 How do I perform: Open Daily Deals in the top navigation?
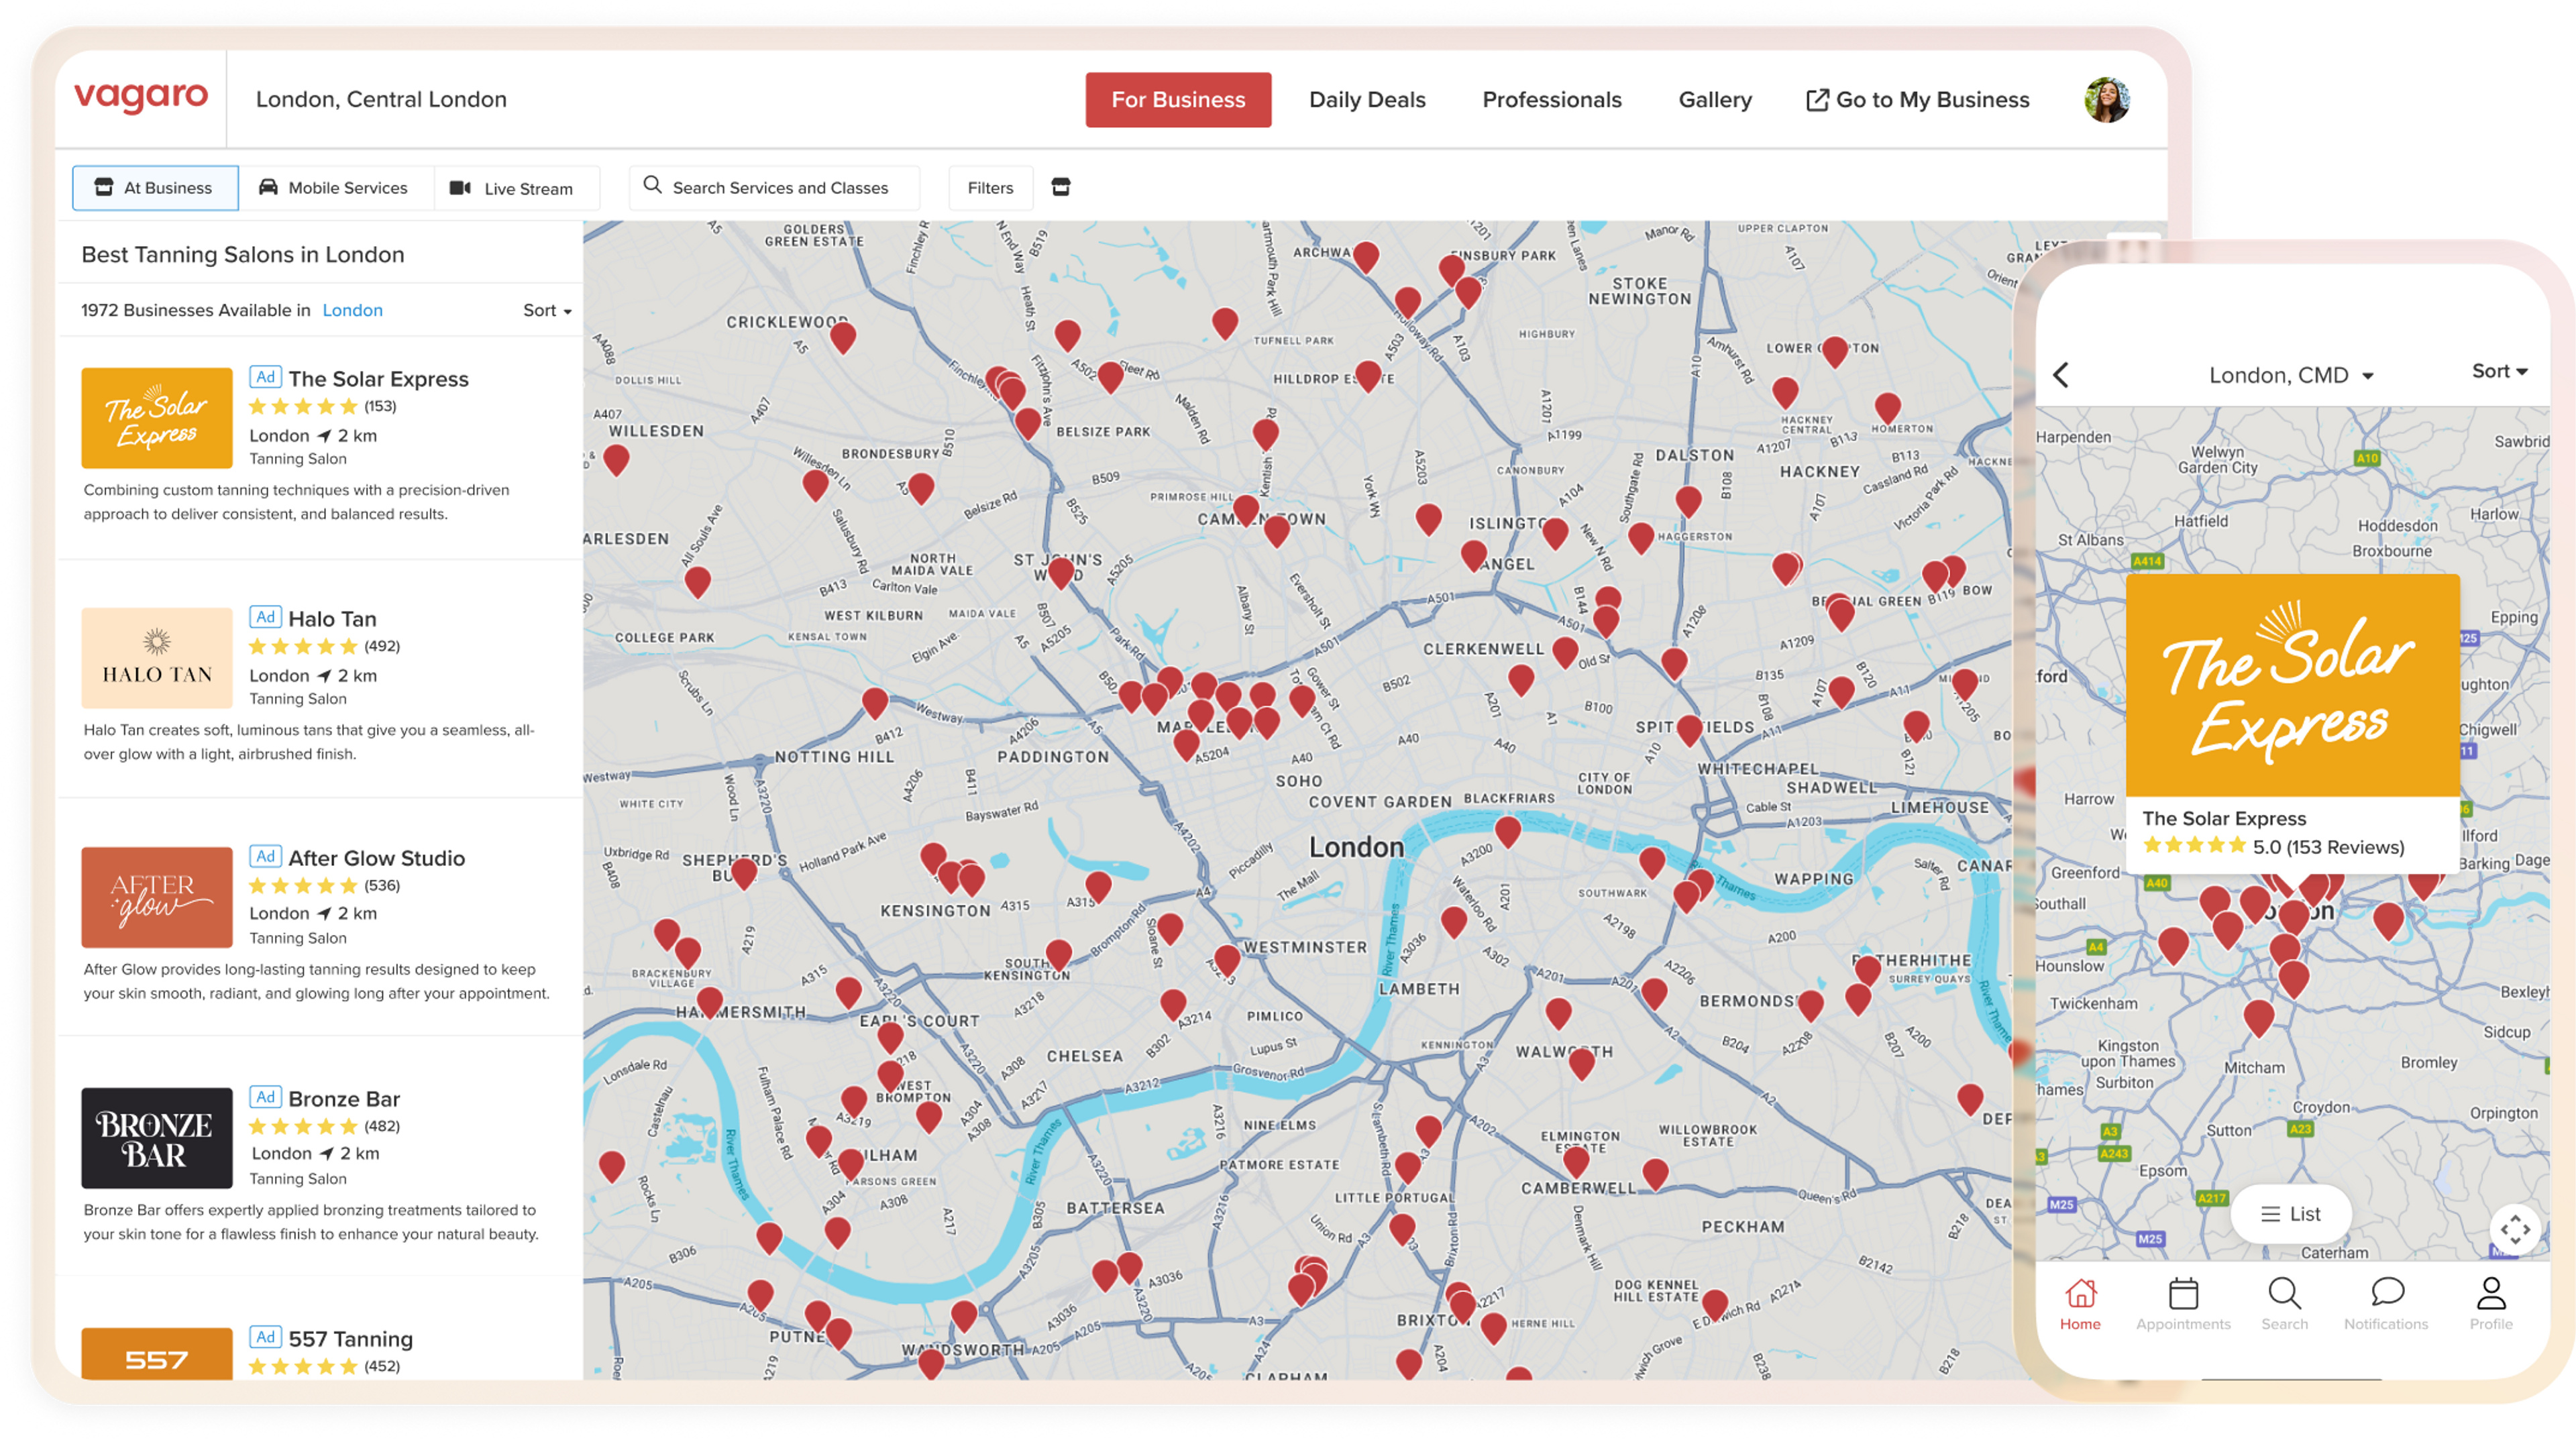1367,100
